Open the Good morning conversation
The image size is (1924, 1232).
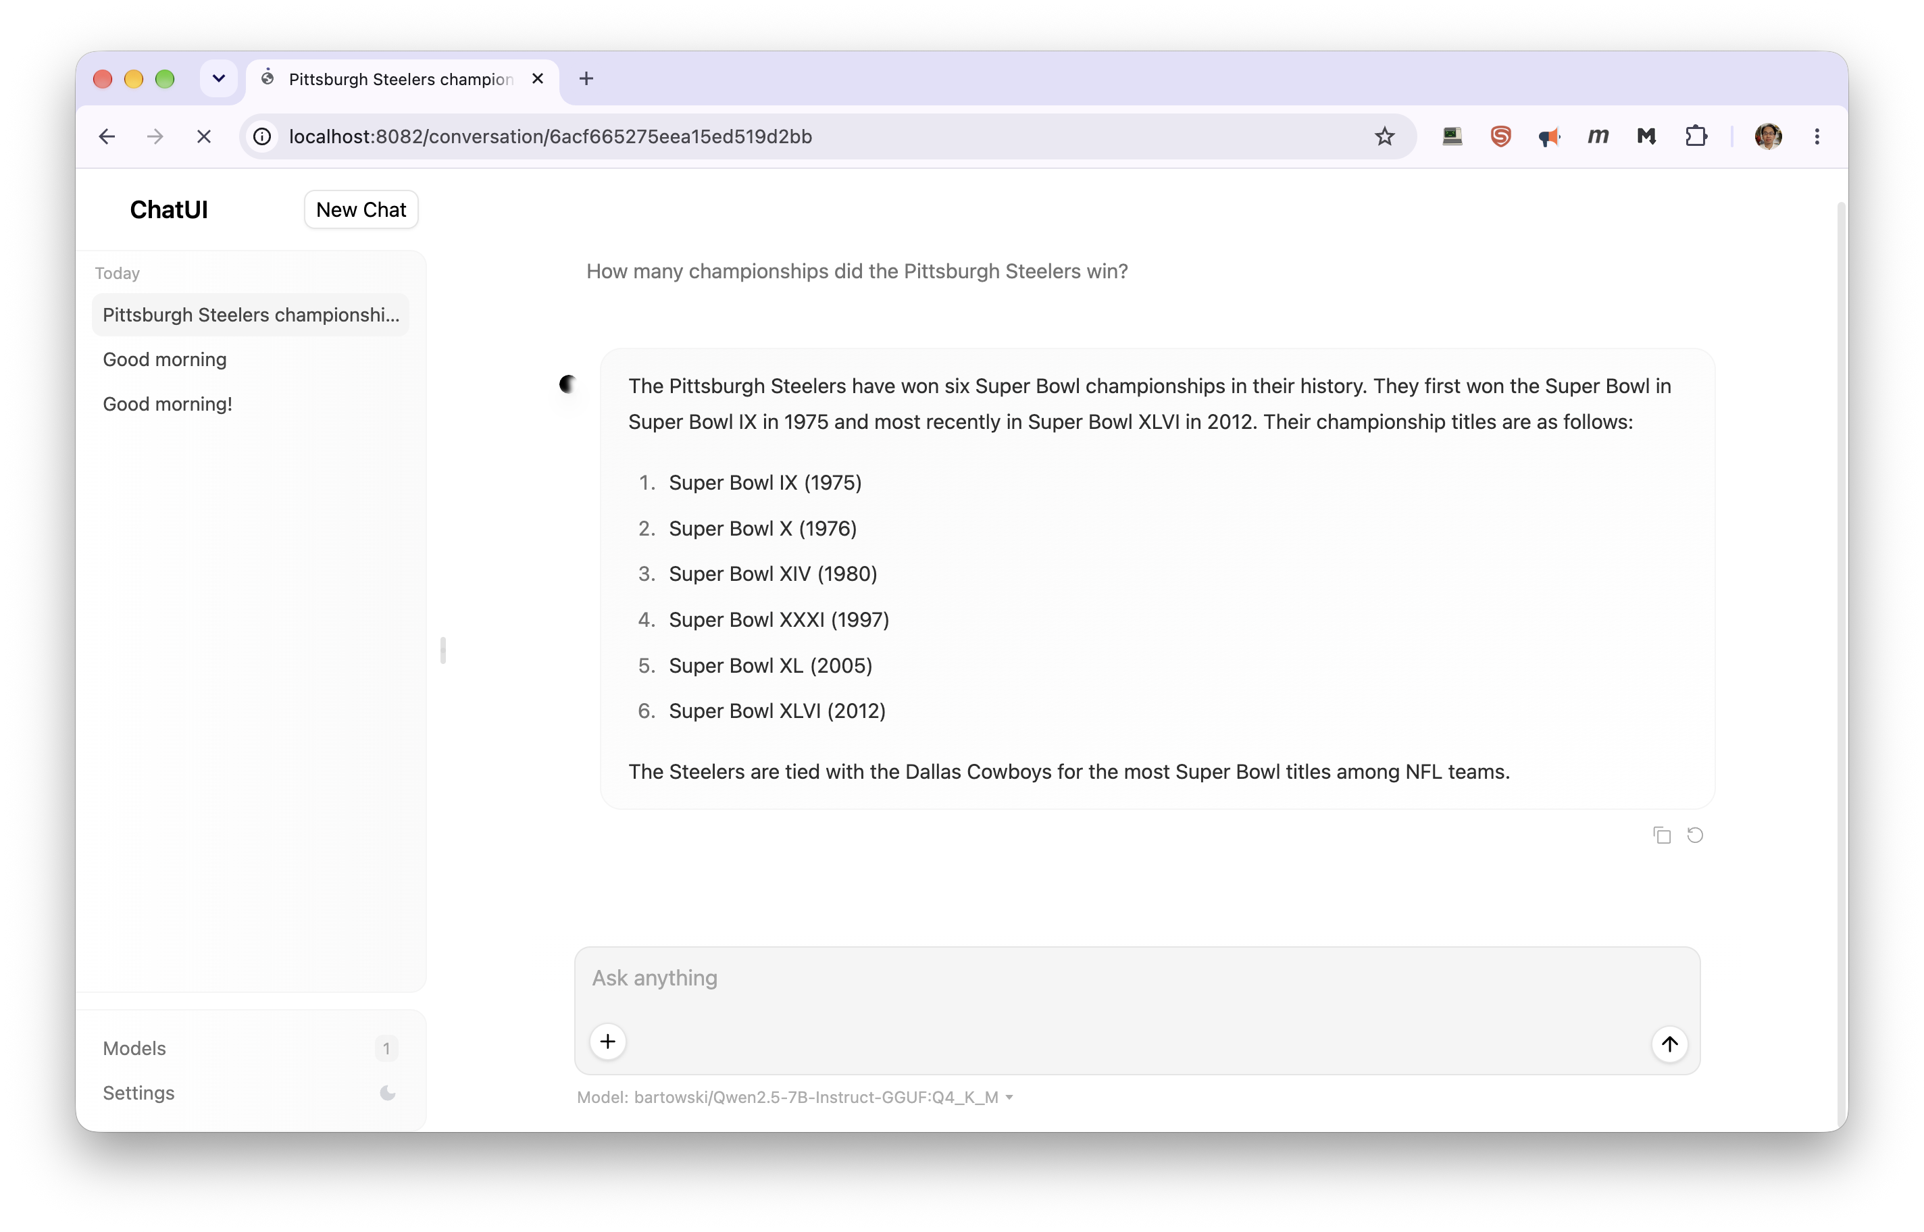[x=251, y=360]
